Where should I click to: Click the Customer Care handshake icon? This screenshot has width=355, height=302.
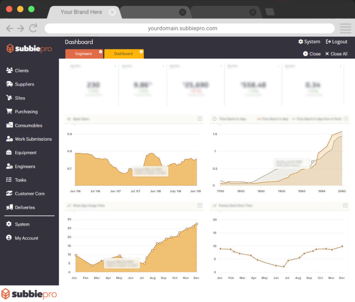[9, 194]
